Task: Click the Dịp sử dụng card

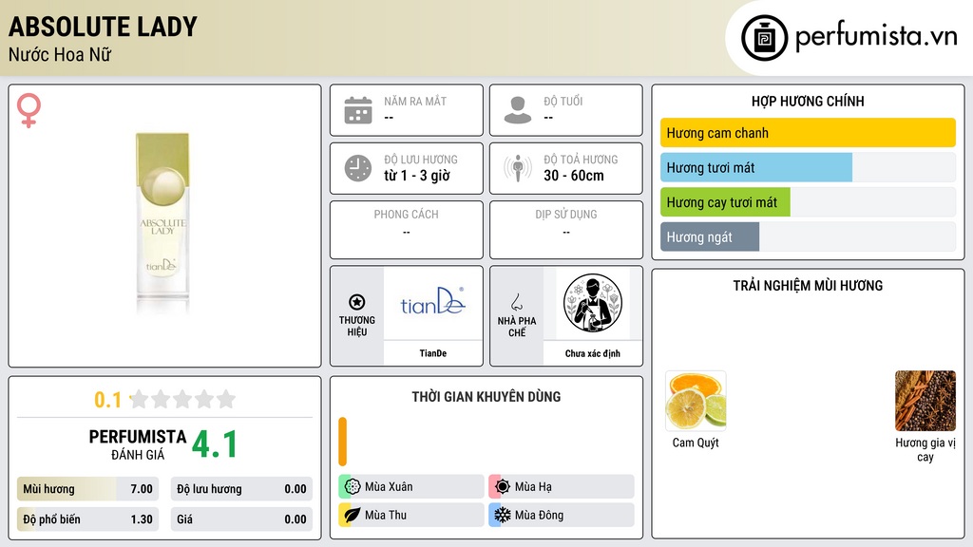Action: (x=566, y=230)
